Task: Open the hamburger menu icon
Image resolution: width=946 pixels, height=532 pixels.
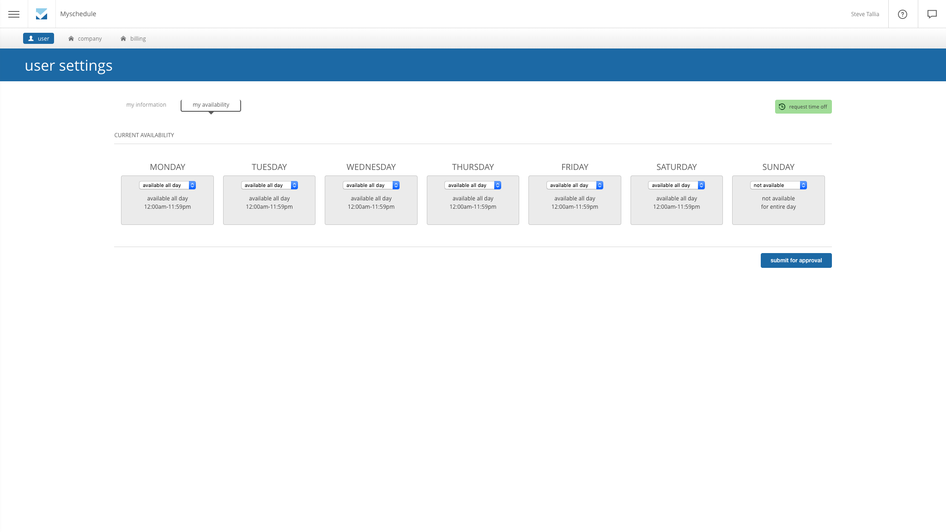Action: click(x=14, y=14)
